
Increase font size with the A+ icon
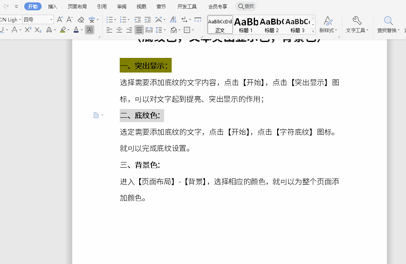60,19
